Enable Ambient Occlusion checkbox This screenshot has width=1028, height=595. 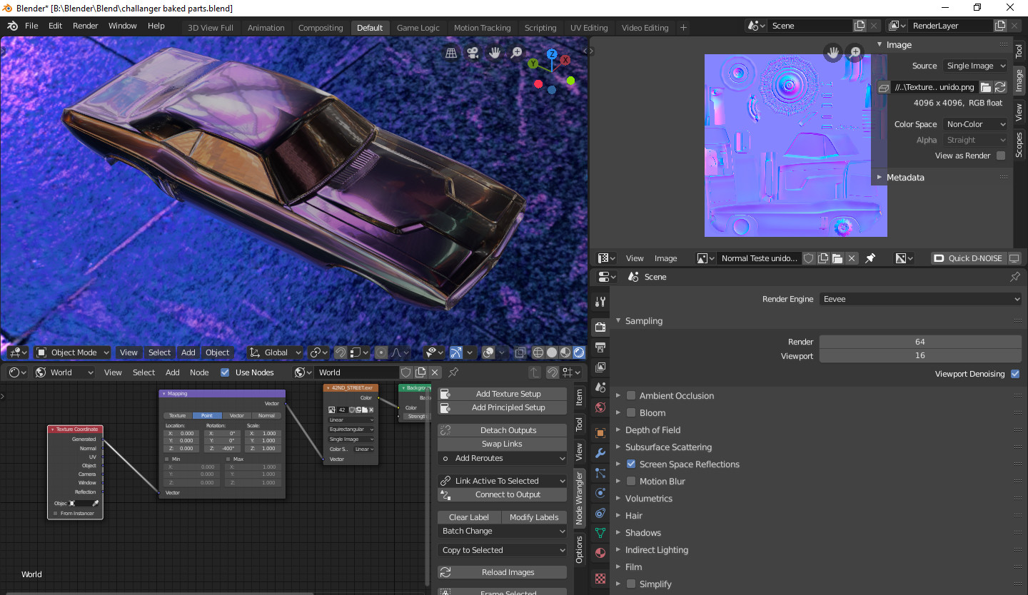[631, 396]
